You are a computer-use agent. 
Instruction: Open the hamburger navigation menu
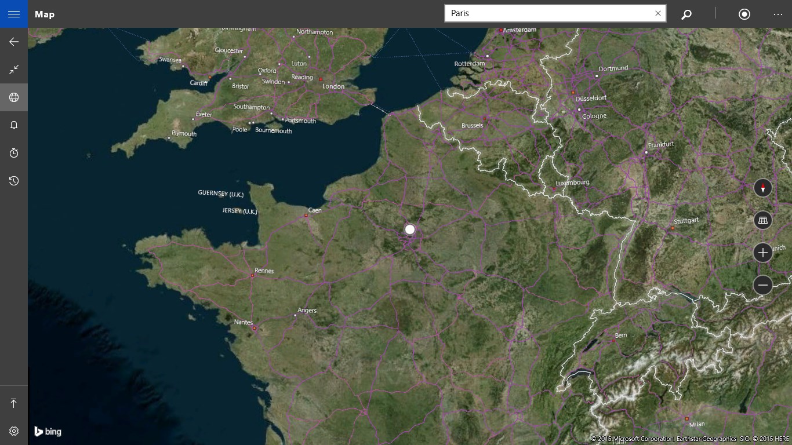pos(14,14)
